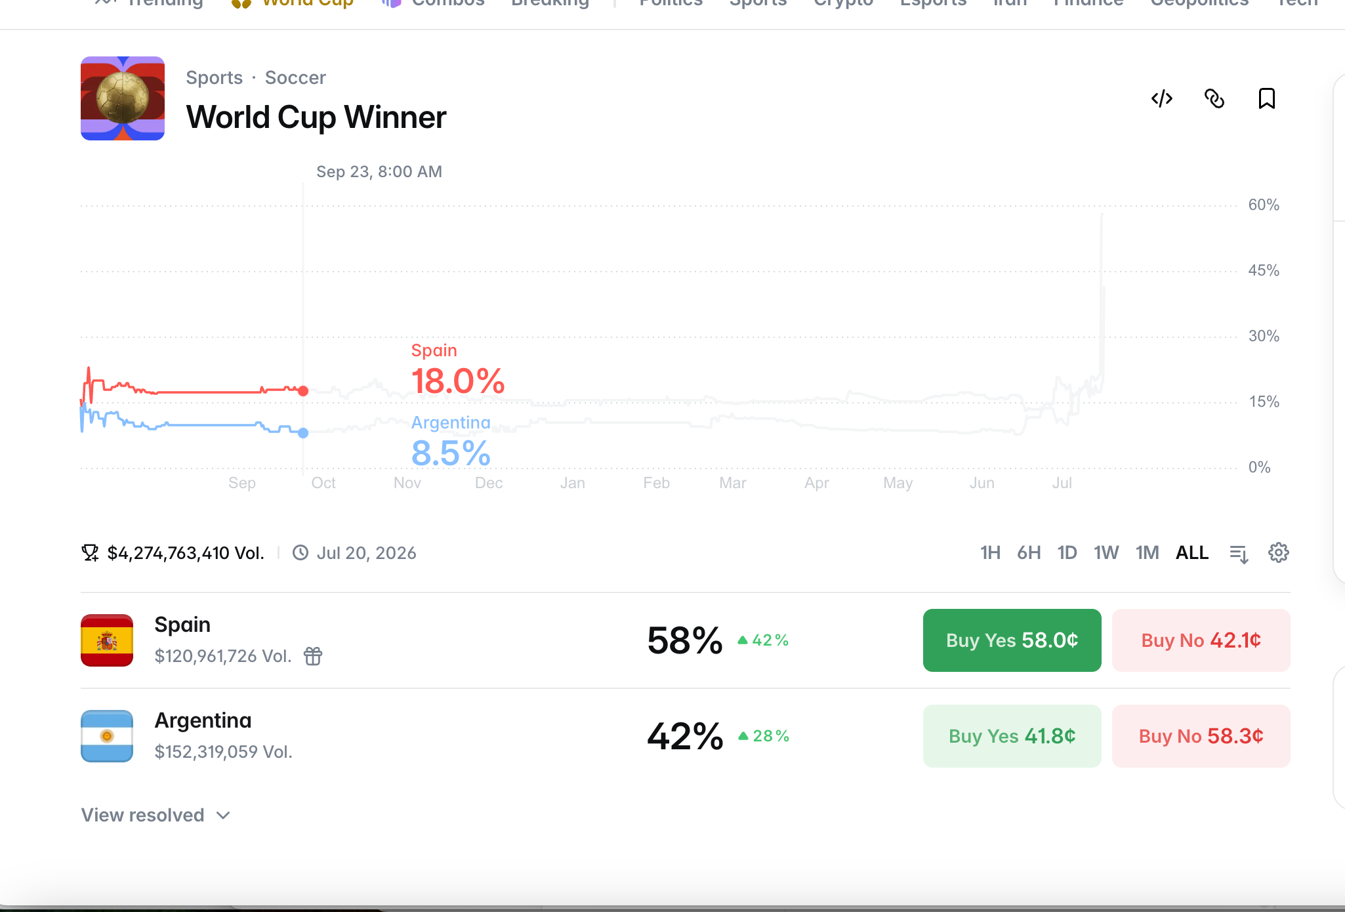Buy Yes on Argentina at 41.8¢
Image resolution: width=1345 pixels, height=912 pixels.
(x=1012, y=736)
